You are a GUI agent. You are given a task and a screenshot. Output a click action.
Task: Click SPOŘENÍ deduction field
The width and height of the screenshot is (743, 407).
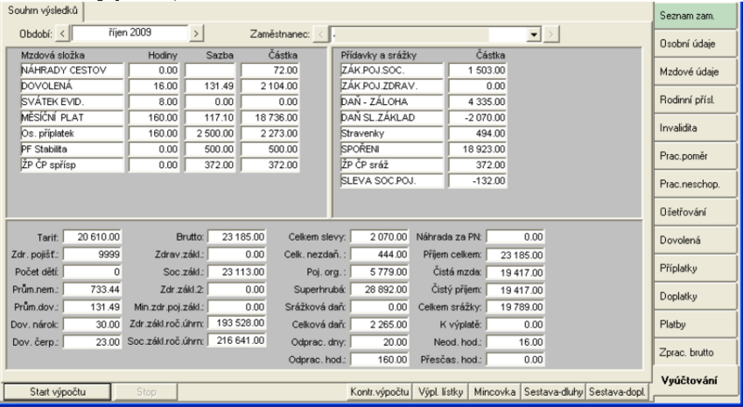point(392,149)
